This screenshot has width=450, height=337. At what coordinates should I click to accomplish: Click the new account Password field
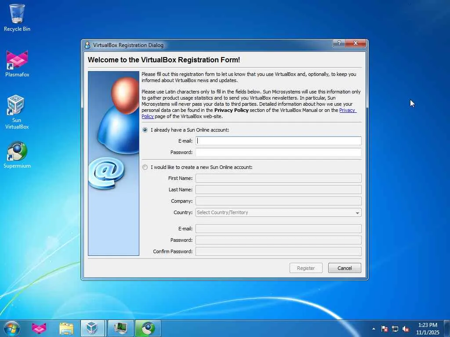click(278, 240)
